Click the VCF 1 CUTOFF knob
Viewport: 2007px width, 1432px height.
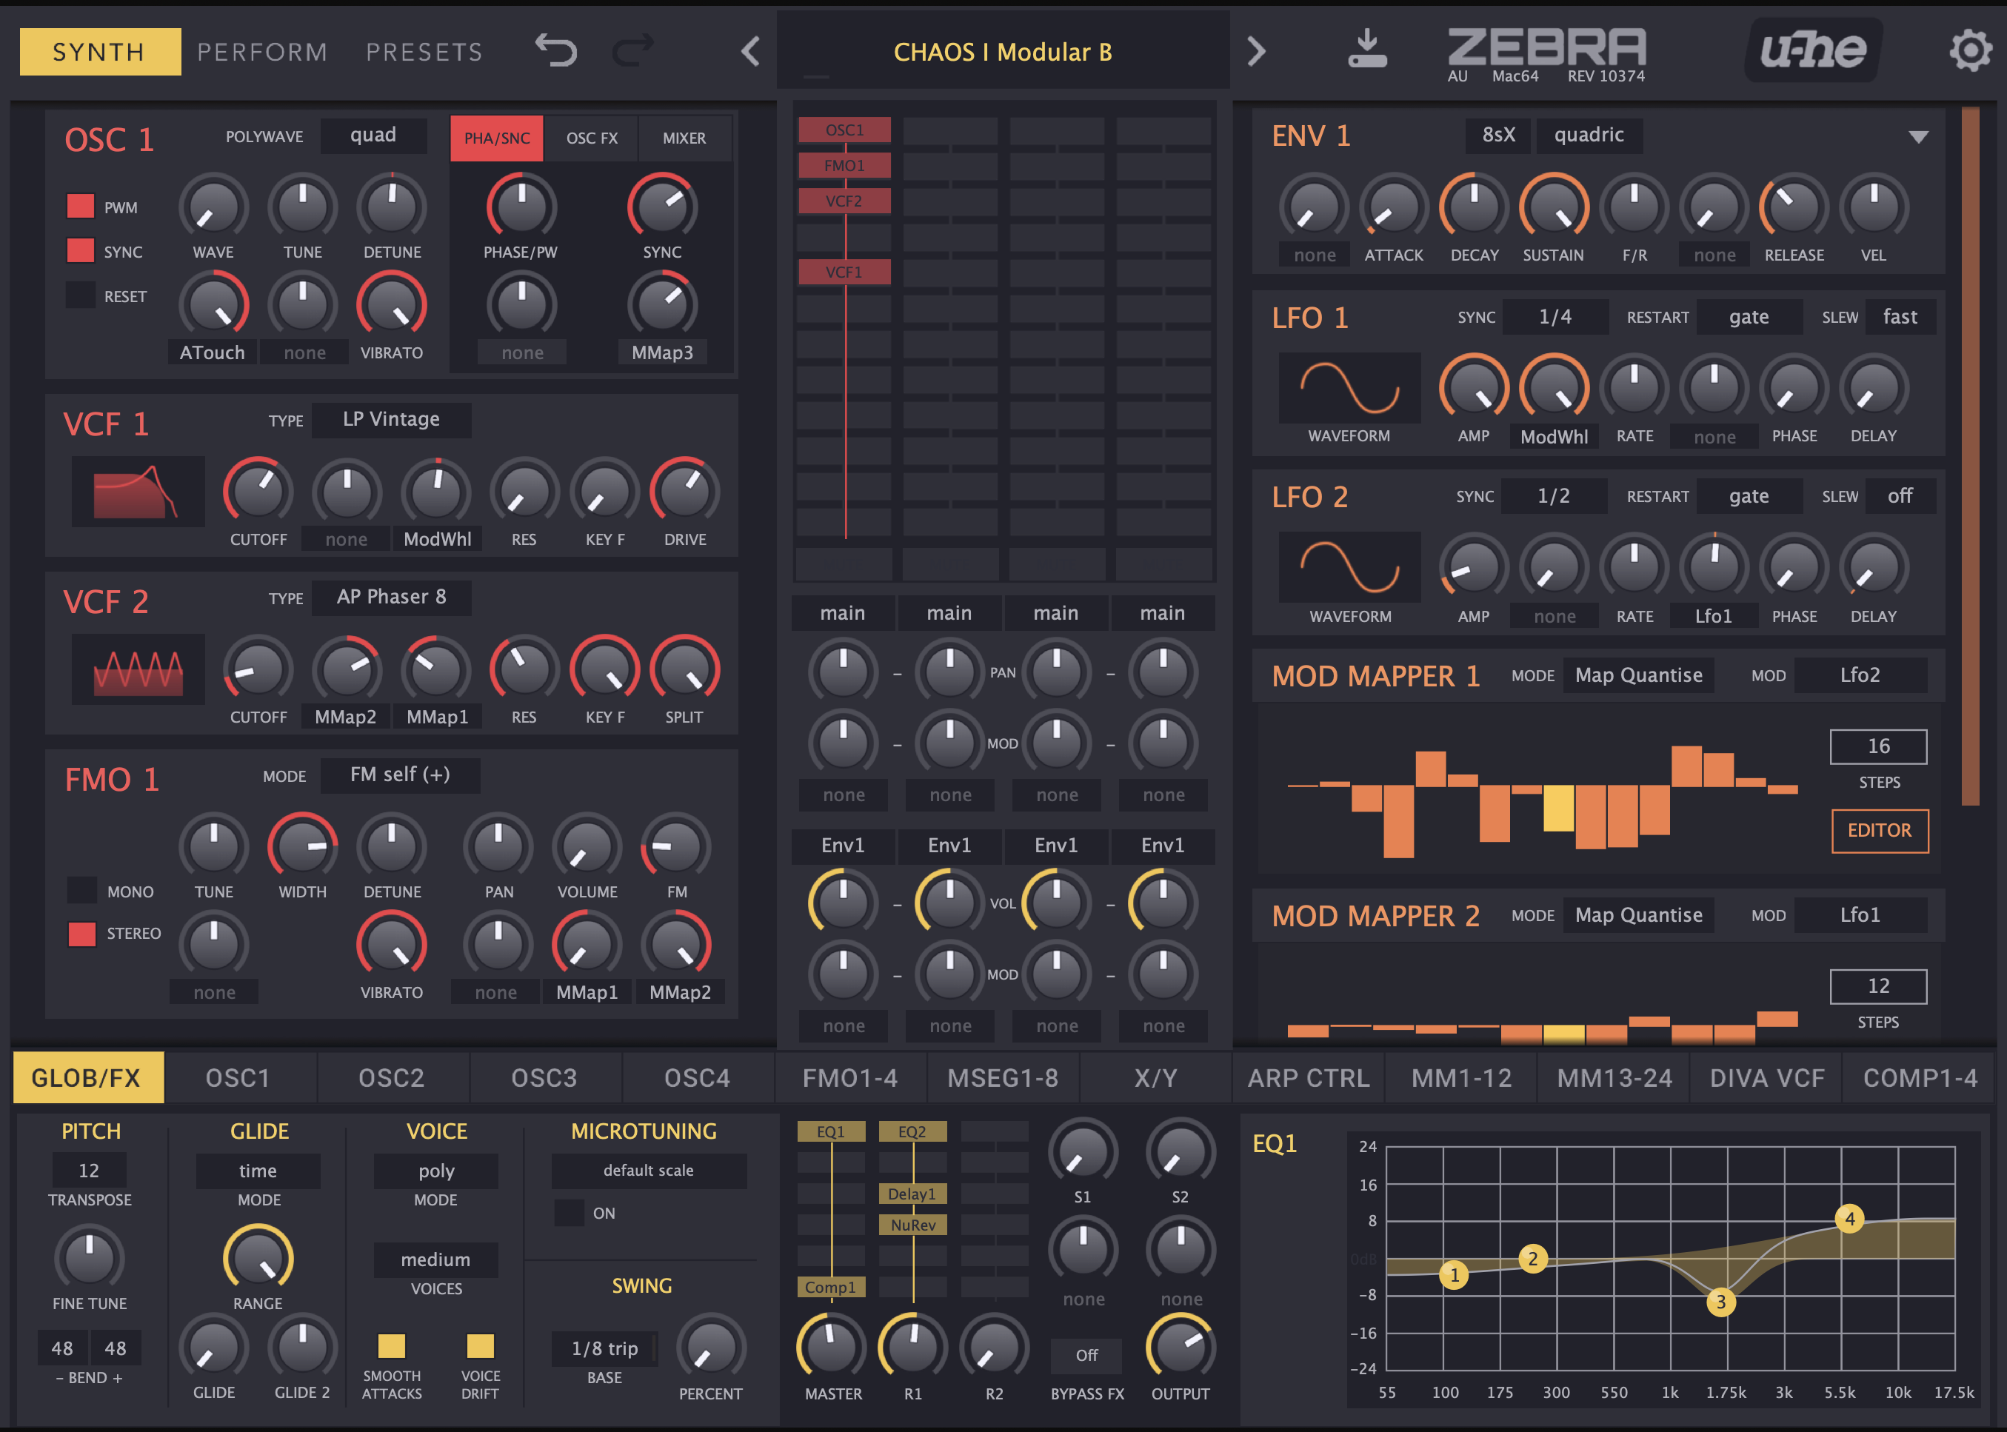coord(258,491)
